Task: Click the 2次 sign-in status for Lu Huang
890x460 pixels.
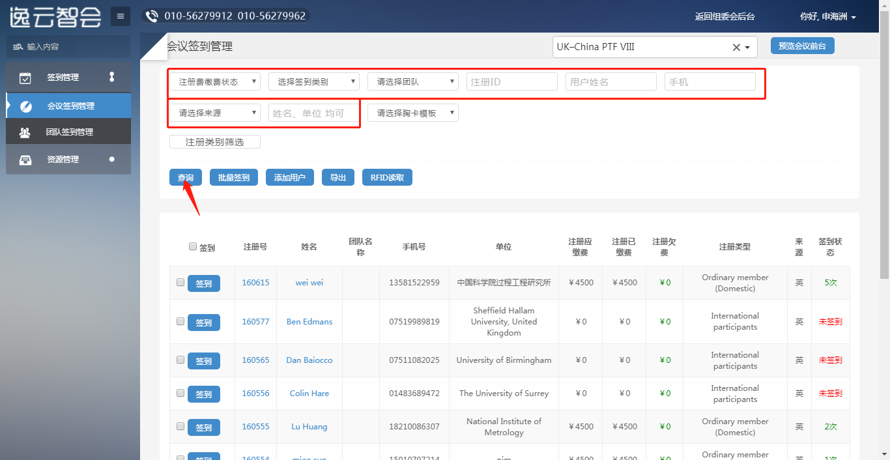Action: click(831, 427)
